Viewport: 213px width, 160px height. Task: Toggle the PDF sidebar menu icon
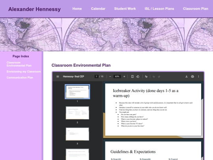tap(58, 77)
